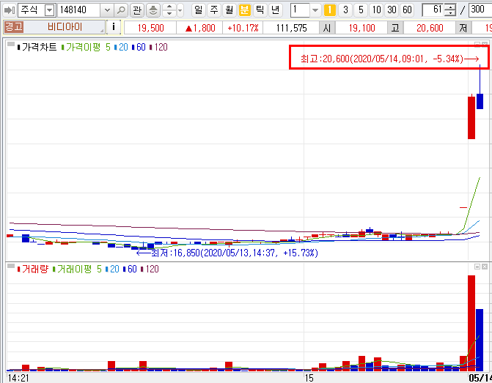Click the 거래량 volume legend label

tap(33, 269)
